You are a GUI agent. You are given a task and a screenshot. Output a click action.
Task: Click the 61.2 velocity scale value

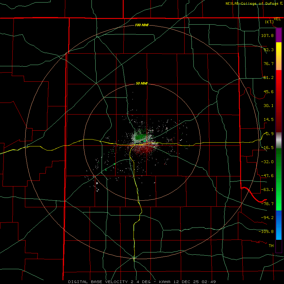tap(269, 78)
